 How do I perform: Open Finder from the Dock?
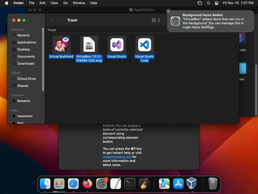coord(45,183)
